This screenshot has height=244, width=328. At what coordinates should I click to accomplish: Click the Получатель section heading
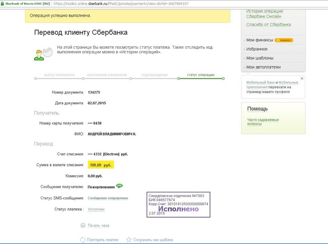pyautogui.click(x=46, y=113)
